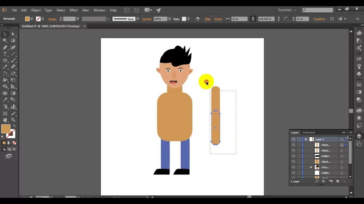The height and width of the screenshot is (204, 364).
Task: Click the Opacity link label
Action: [147, 19]
